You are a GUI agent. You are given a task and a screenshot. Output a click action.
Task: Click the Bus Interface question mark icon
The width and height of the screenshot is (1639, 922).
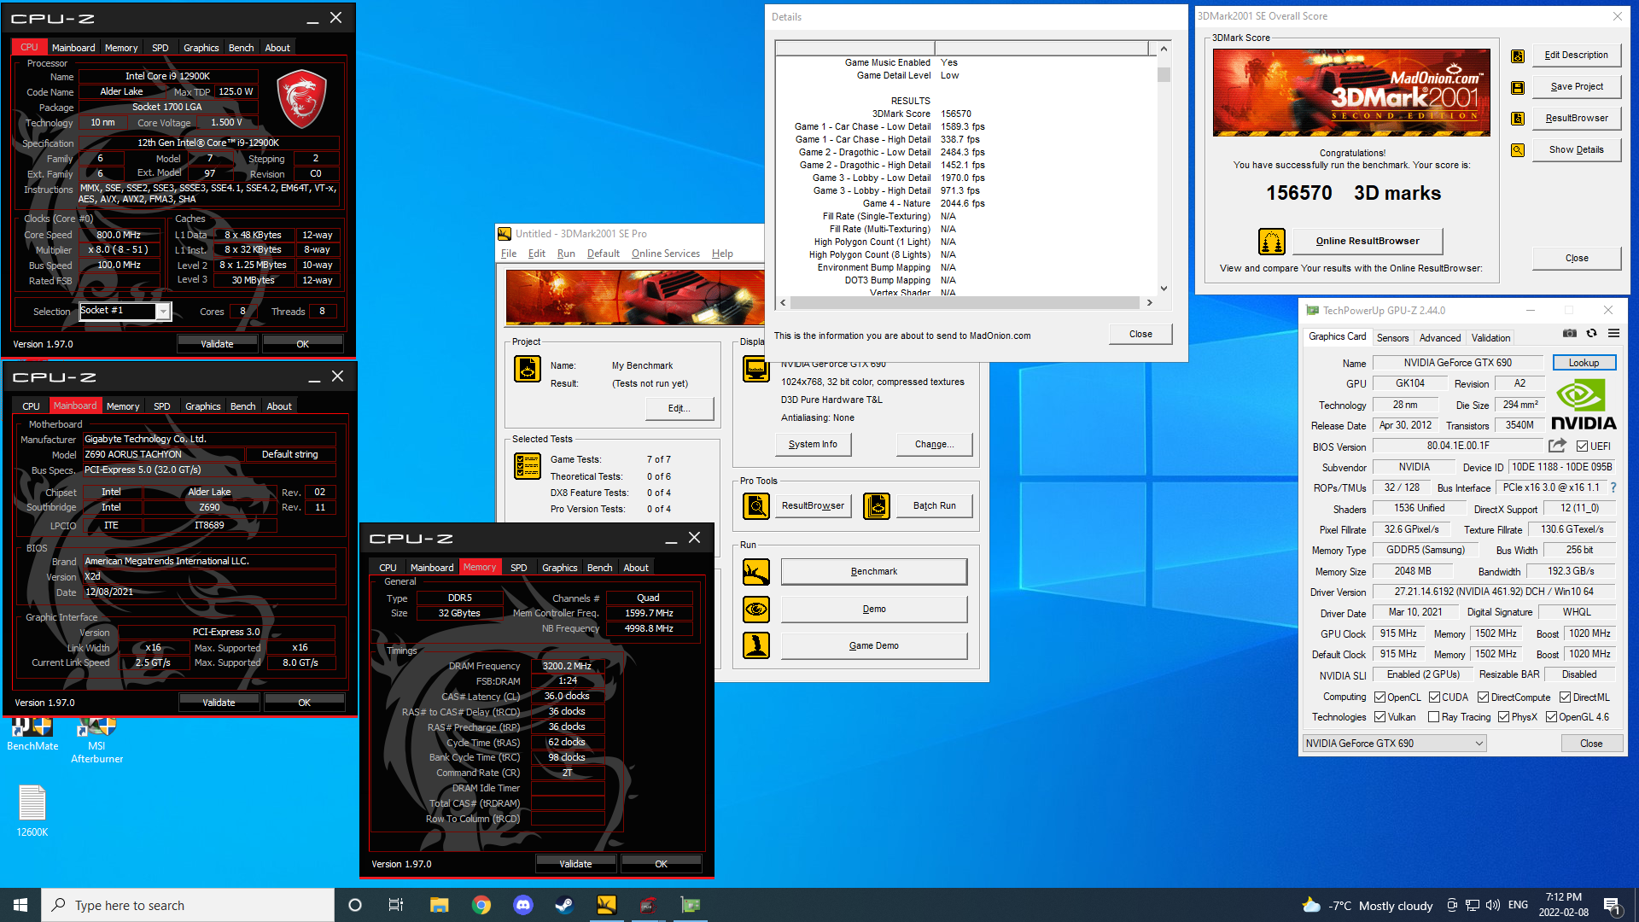point(1613,487)
